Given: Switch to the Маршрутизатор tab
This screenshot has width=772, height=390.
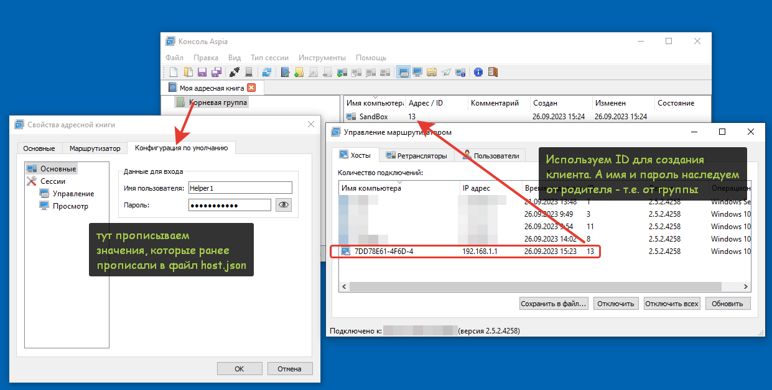Looking at the screenshot, I should pos(95,148).
